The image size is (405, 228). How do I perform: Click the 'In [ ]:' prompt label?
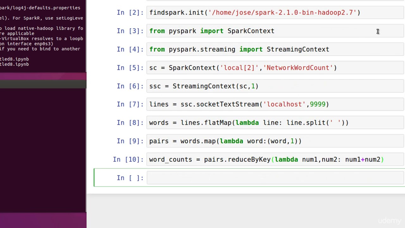(130, 178)
